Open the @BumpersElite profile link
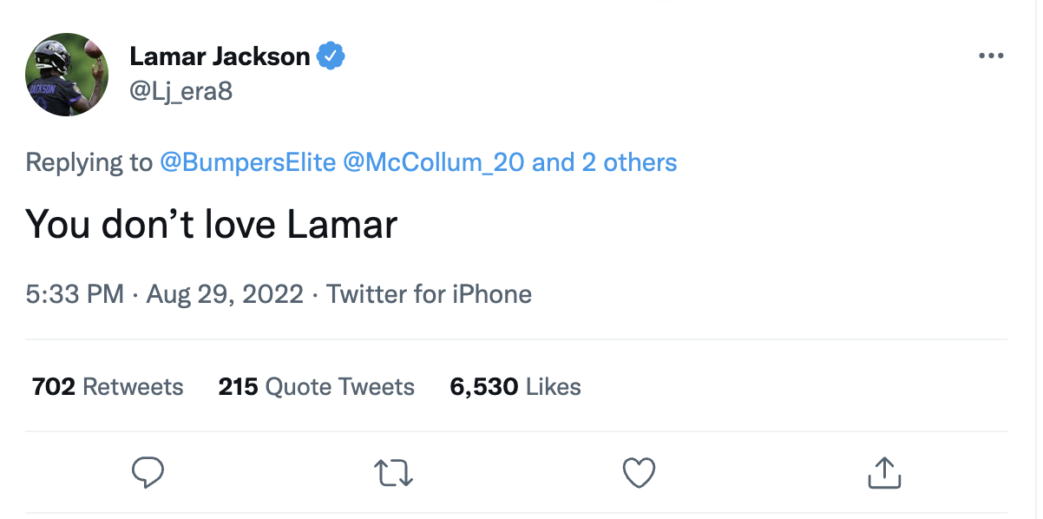 248,162
